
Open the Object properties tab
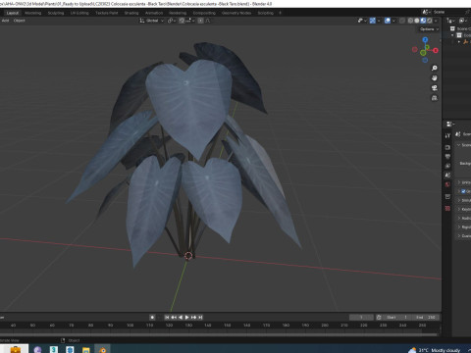tap(447, 196)
